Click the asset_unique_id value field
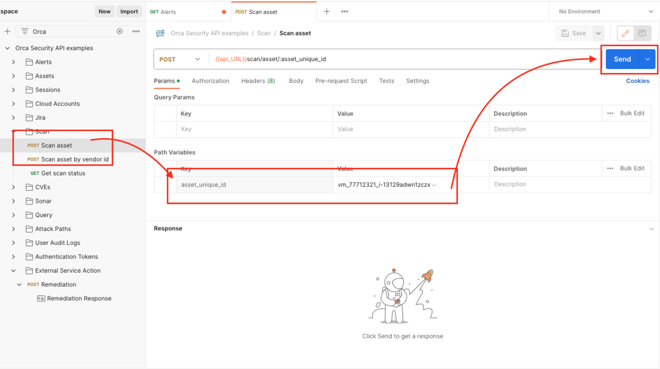Image resolution: width=660 pixels, height=369 pixels. pyautogui.click(x=411, y=185)
